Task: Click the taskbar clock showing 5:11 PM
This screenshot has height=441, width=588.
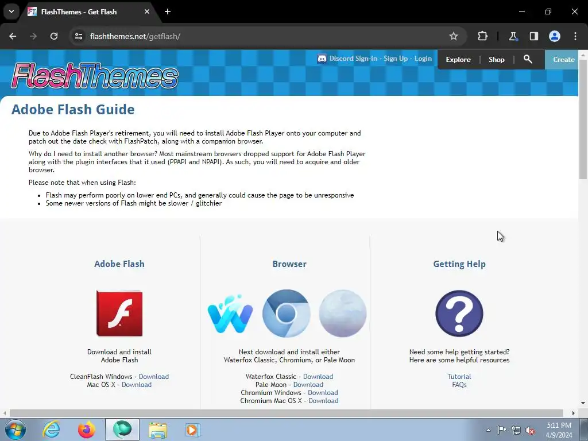Action: [x=559, y=430]
